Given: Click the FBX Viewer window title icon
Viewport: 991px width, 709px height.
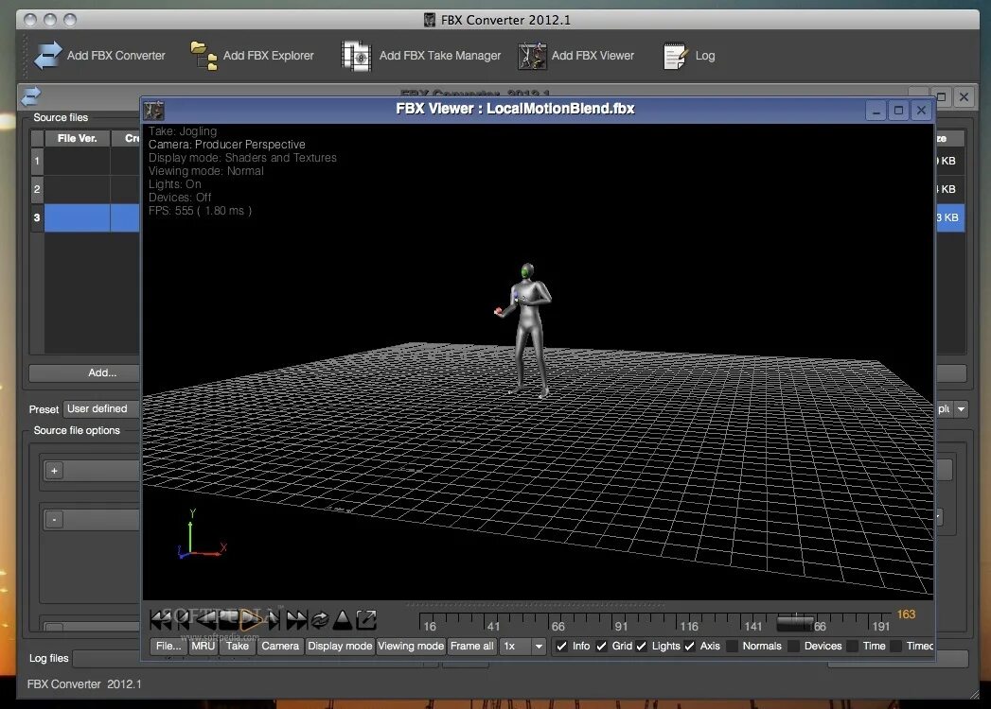Looking at the screenshot, I should point(153,111).
